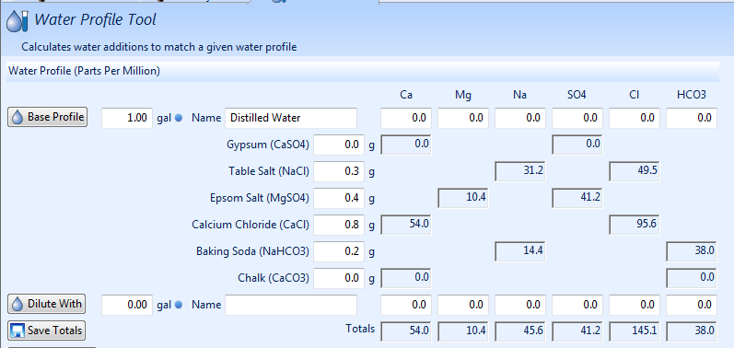The width and height of the screenshot is (734, 348).
Task: Edit the Distilled Water name field
Action: (291, 118)
